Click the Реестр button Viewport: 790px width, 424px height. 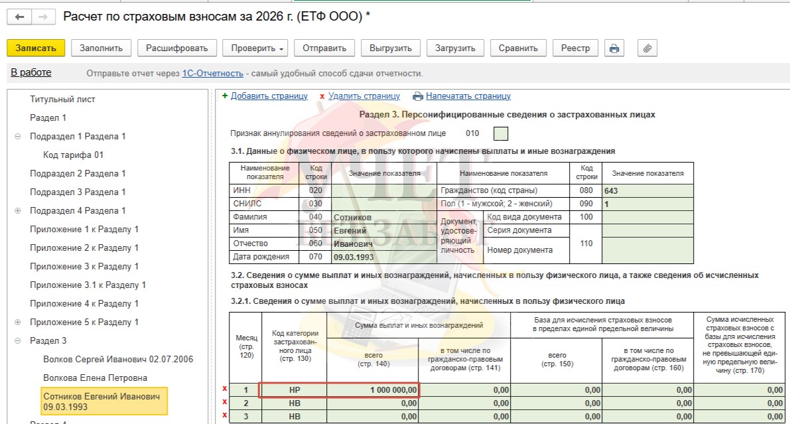(575, 48)
